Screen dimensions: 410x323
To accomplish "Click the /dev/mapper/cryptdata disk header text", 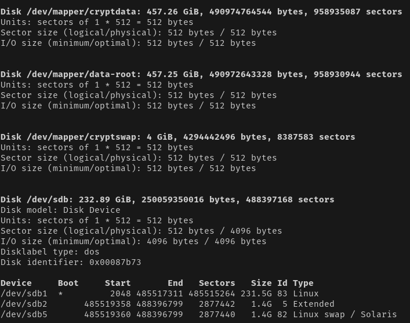I will (201, 12).
